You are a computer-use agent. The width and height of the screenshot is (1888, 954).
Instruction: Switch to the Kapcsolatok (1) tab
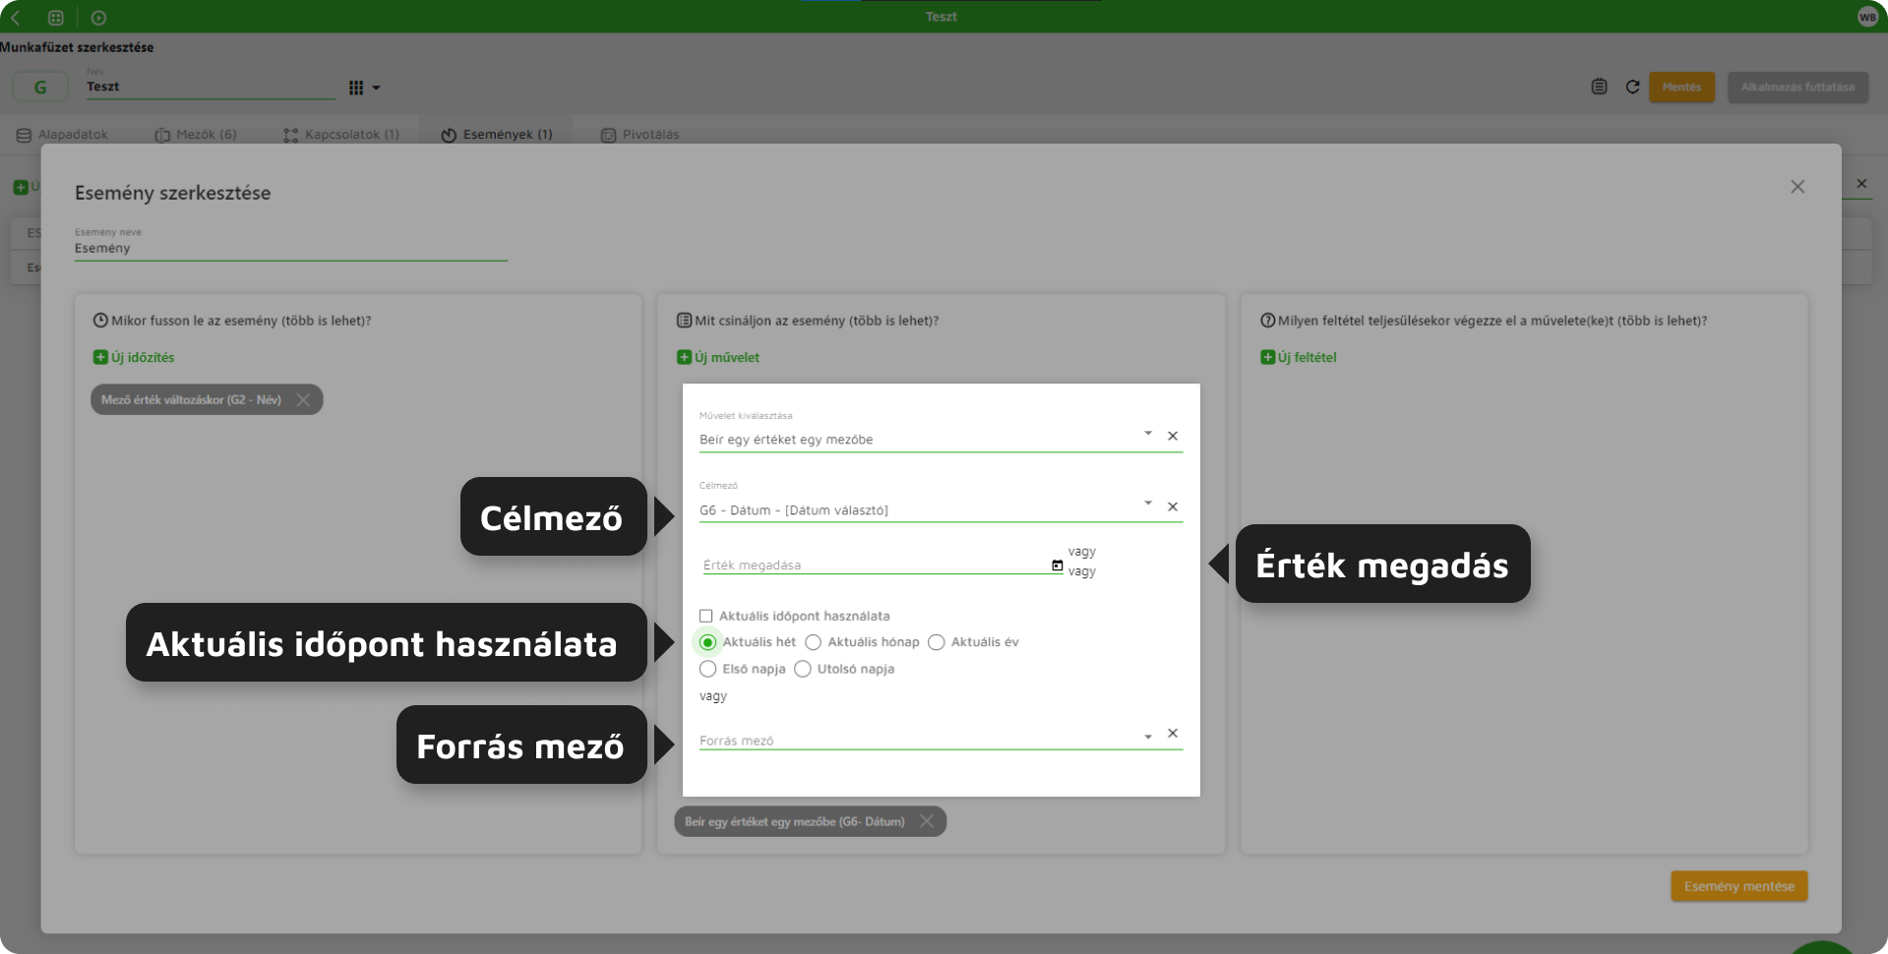[341, 135]
